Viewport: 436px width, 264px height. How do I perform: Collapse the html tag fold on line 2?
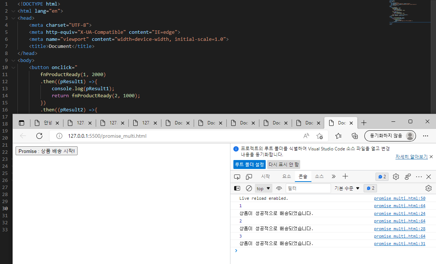point(13,11)
